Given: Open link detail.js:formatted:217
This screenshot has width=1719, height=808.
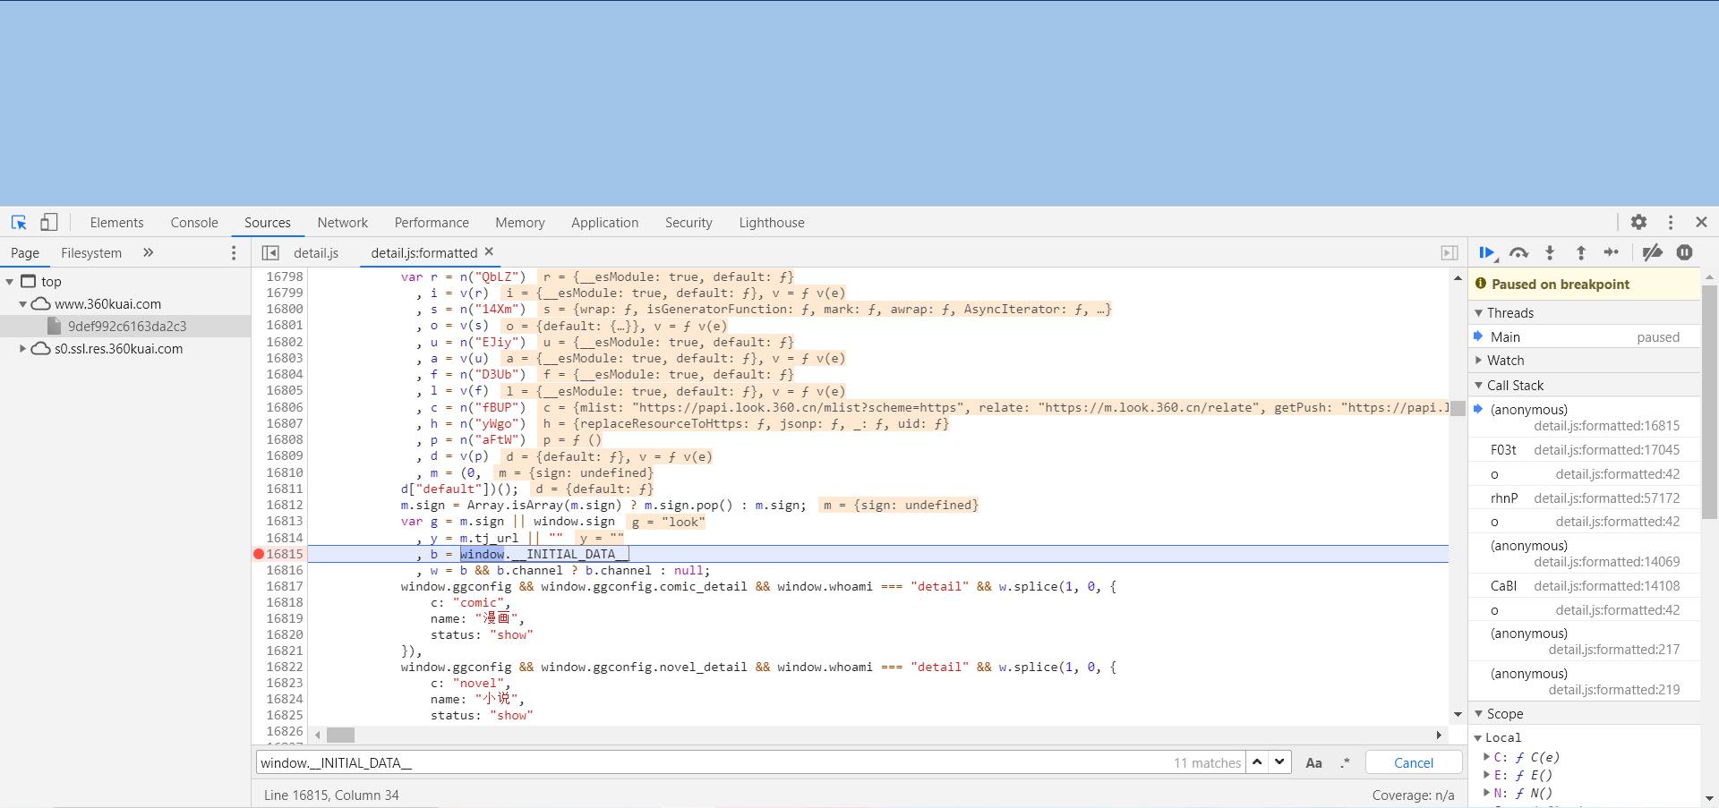Looking at the screenshot, I should point(1613,650).
